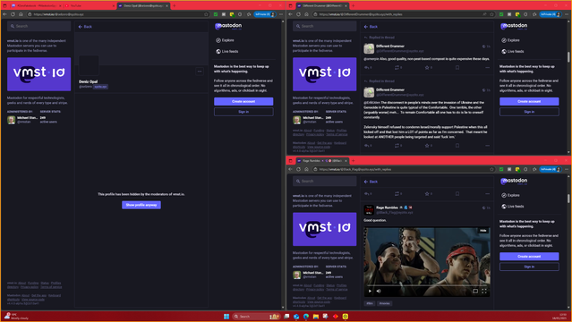Open Explore in Different Drummer window
This screenshot has height=322, width=572.
click(510, 40)
